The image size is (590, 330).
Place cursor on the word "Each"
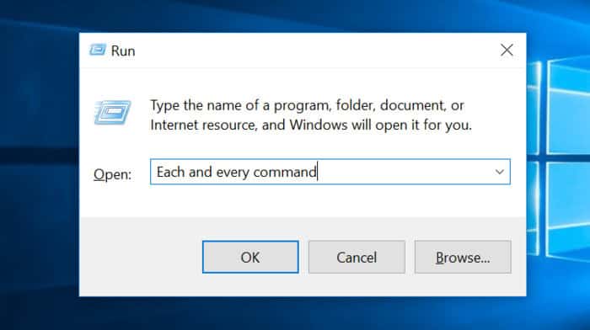(170, 172)
